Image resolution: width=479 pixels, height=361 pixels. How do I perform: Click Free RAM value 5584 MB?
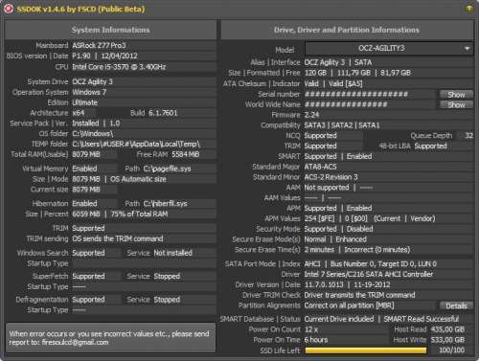[186, 154]
